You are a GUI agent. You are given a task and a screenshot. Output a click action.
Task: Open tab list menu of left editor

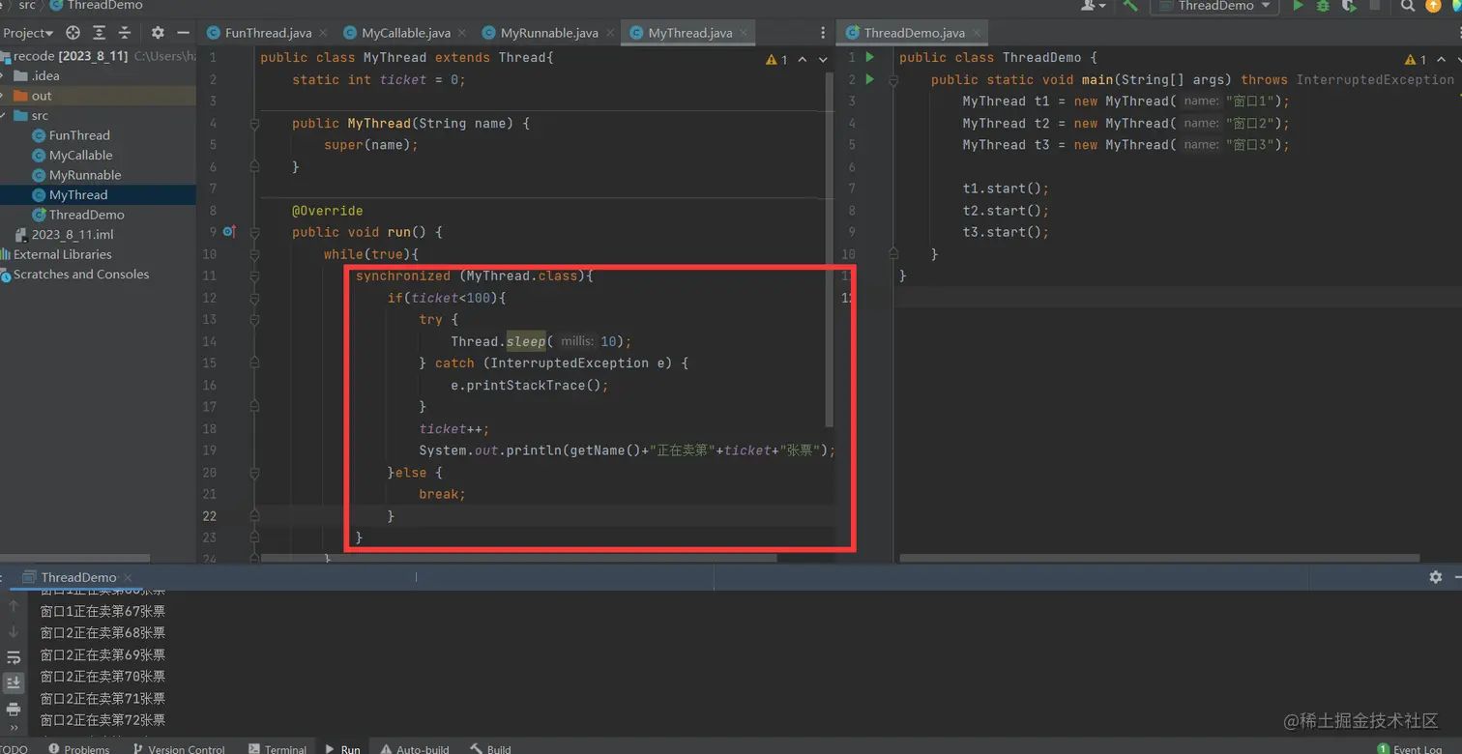[822, 33]
